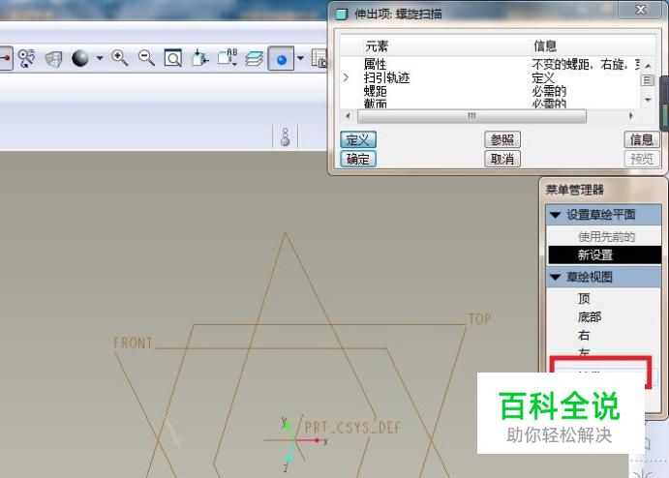
Task: Click the zoom out magnifier icon
Action: (x=146, y=58)
